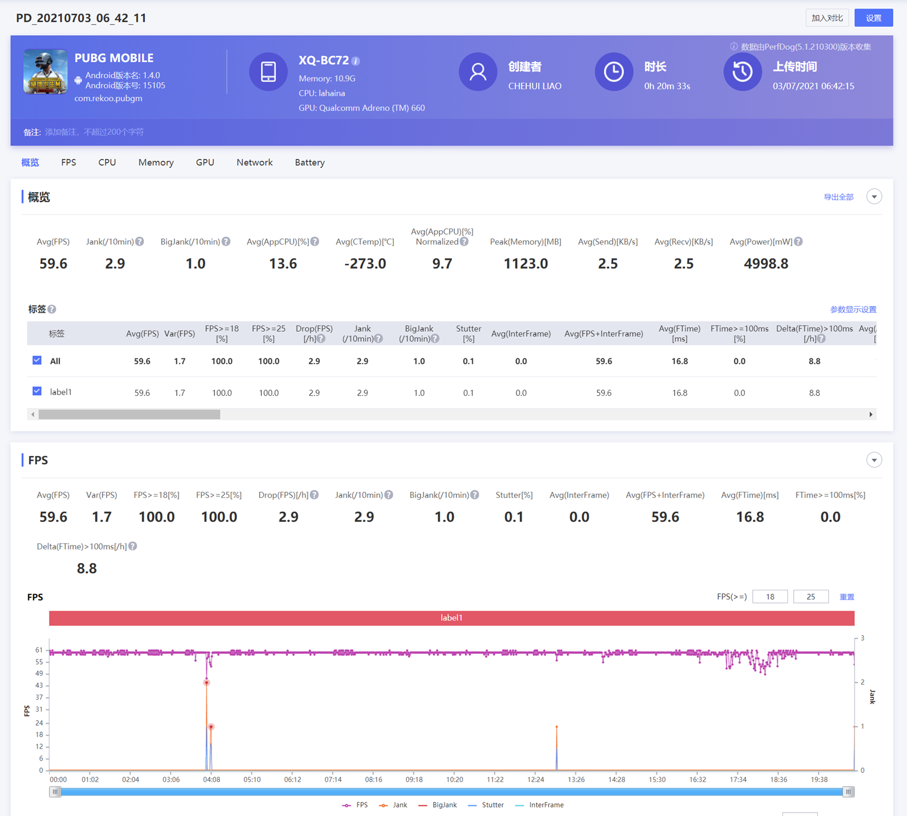Screen dimensions: 907x816
Task: Click help icon next to Delta(FTime)>100ms[/h] in FPS section
Action: pos(133,546)
